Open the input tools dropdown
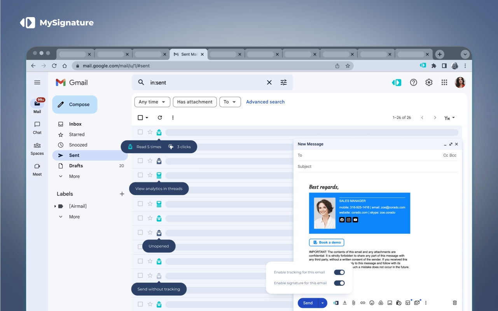 pyautogui.click(x=450, y=117)
